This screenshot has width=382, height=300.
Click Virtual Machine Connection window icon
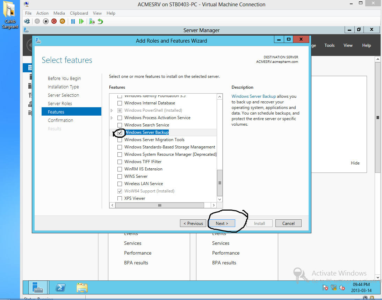tap(26, 4)
